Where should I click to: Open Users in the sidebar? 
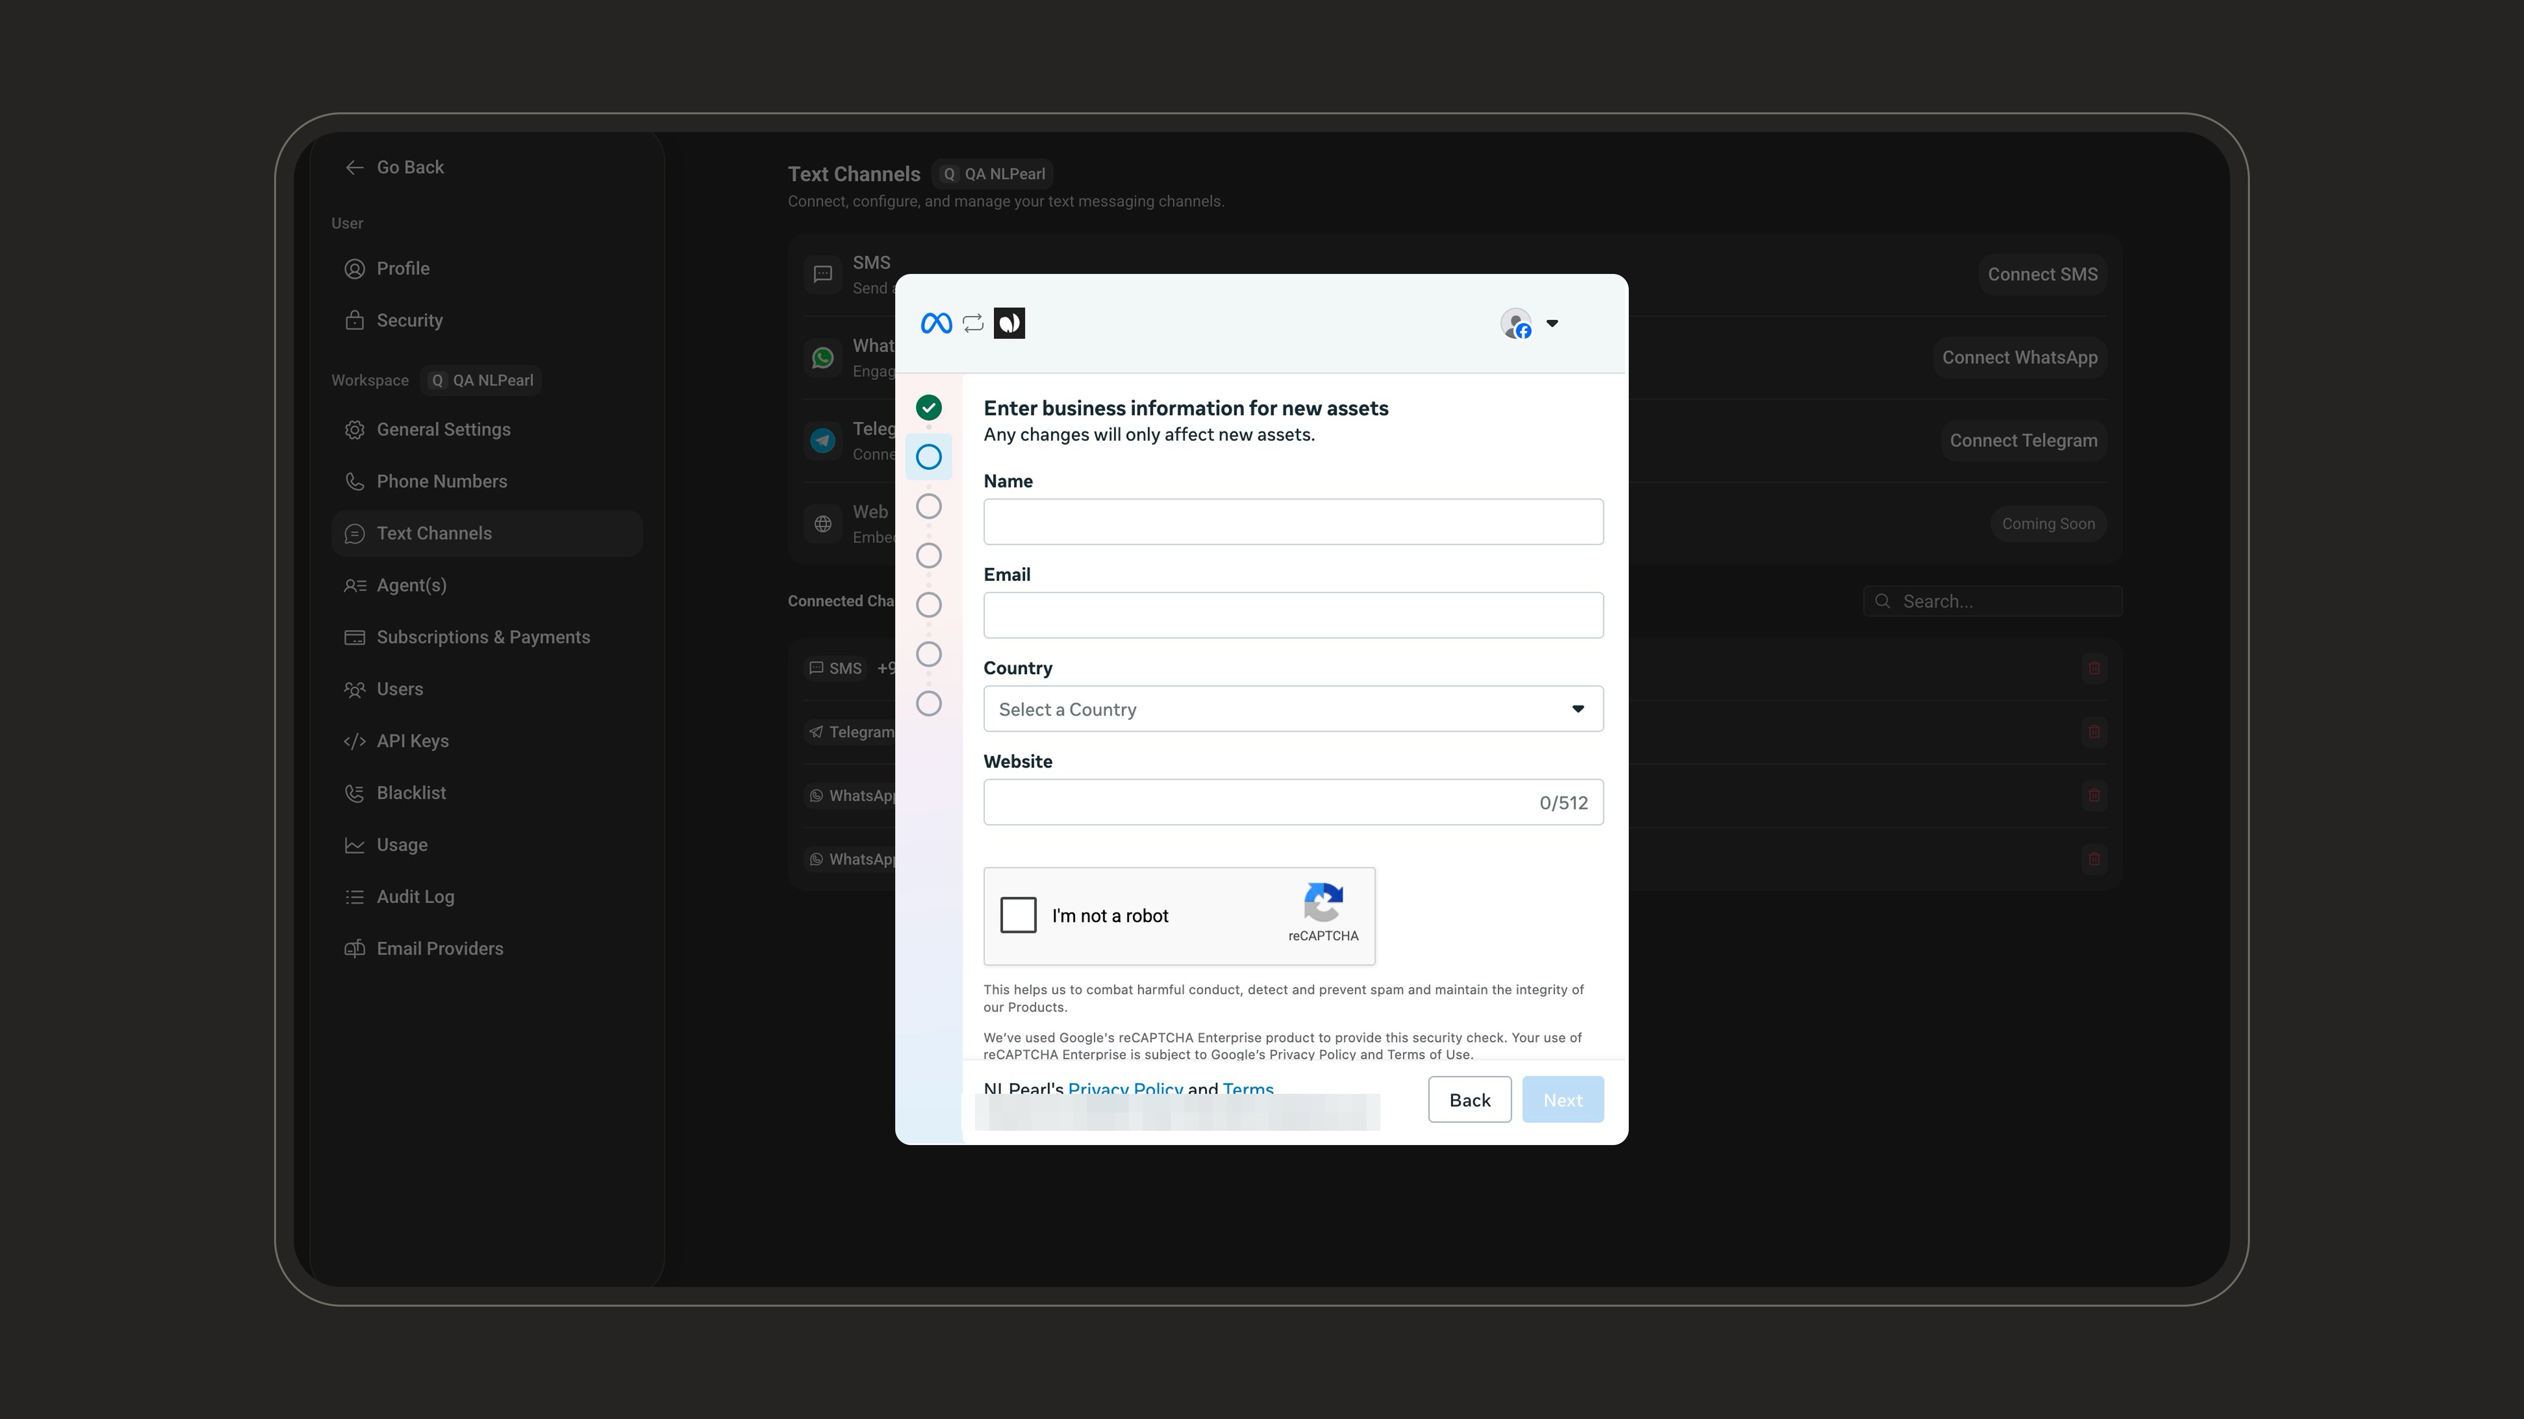point(487,688)
